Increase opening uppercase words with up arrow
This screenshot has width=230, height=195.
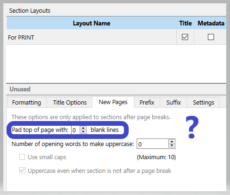[172, 142]
